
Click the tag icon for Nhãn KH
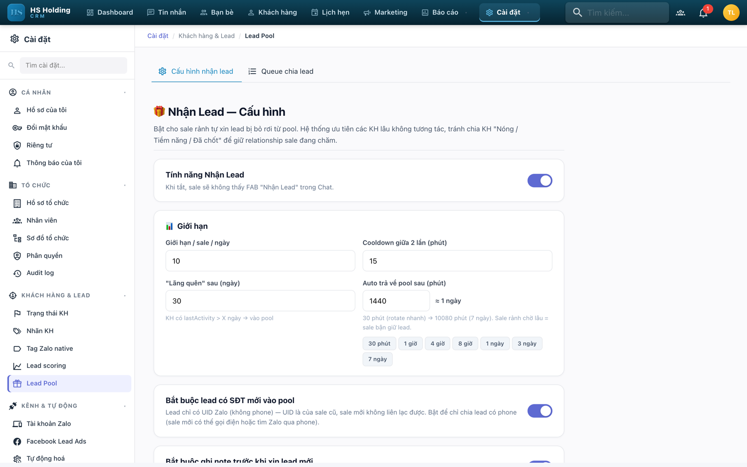(17, 331)
